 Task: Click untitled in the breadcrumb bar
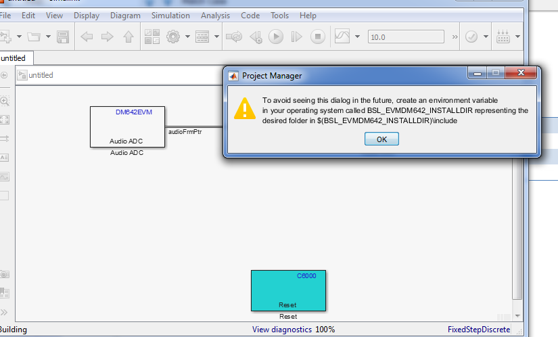point(41,75)
